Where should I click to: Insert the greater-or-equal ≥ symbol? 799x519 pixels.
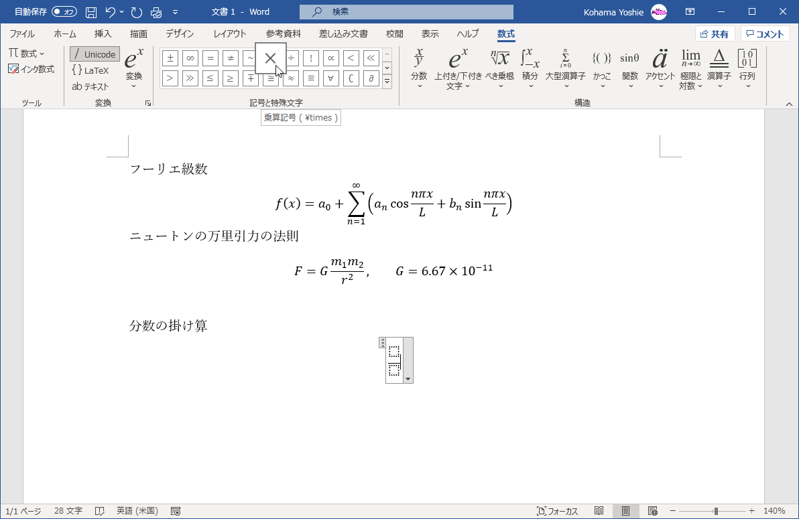tap(231, 78)
